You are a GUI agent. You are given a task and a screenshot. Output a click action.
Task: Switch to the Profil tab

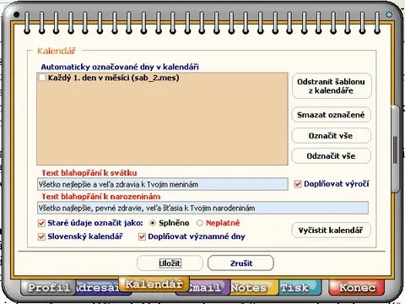point(49,287)
